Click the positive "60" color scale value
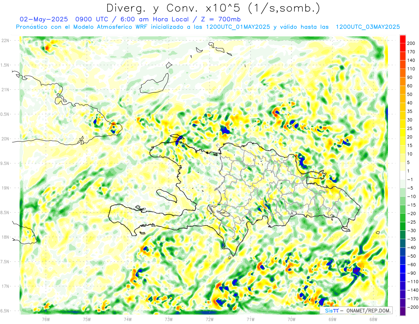 point(410,86)
